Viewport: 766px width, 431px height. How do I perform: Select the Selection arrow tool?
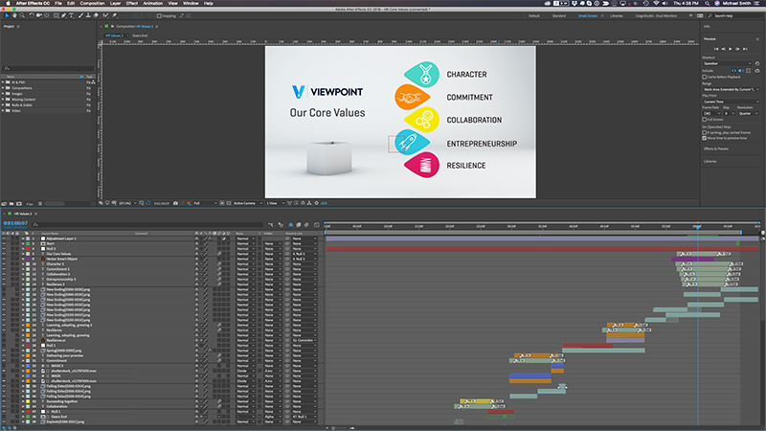click(8, 15)
